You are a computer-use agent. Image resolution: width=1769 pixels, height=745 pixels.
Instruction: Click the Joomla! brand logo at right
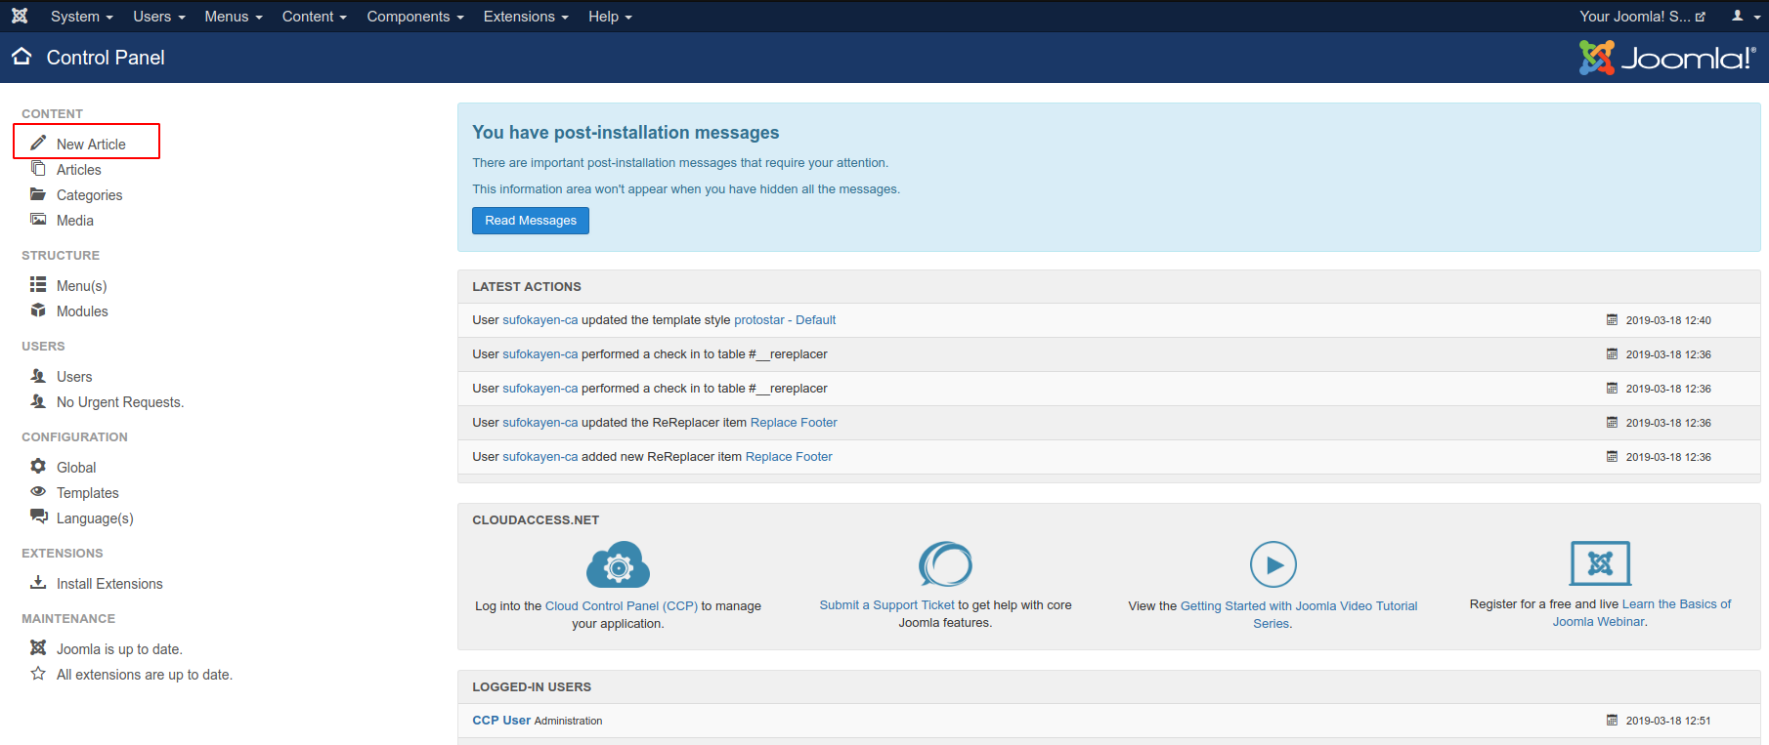click(x=1667, y=58)
